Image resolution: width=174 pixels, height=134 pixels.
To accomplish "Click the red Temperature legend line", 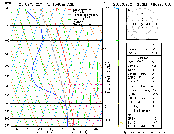I will 69,10.
